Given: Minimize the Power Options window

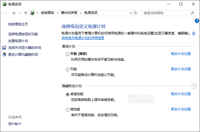Looking at the screenshot, I should tap(168, 4).
